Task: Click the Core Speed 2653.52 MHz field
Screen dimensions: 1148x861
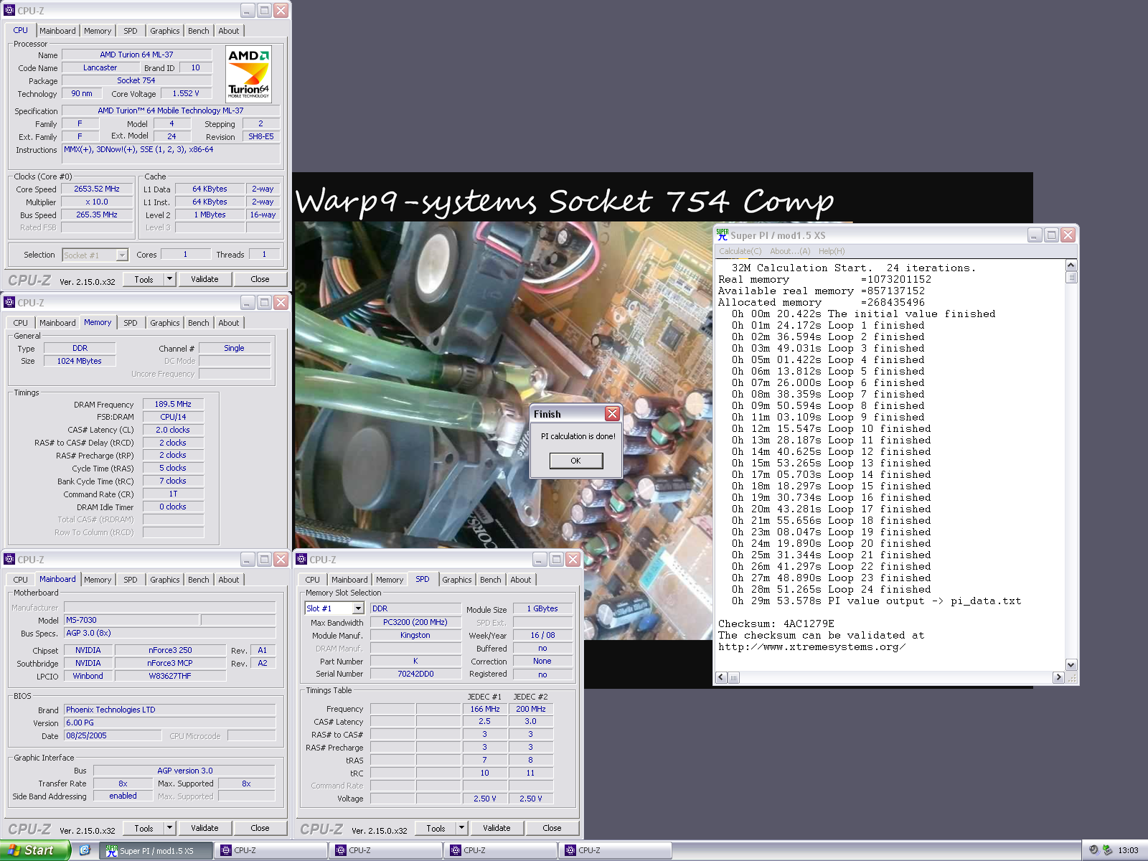Action: coord(97,189)
